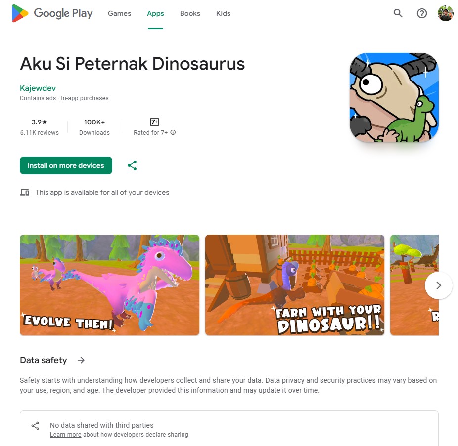Click Install on more devices button

[66, 165]
